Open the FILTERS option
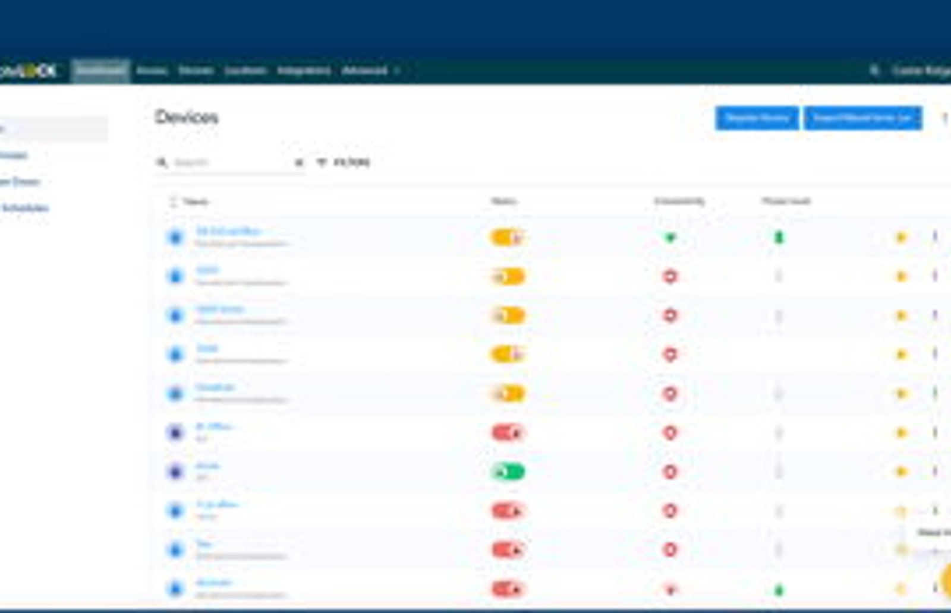The width and height of the screenshot is (951, 613). (x=344, y=162)
